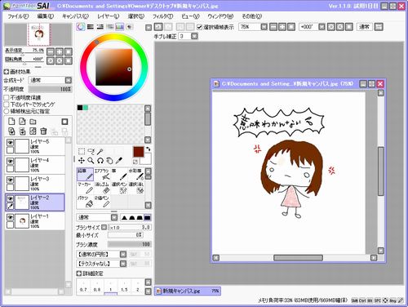Open rotation angle +000° dropdown
This screenshot has width=408, height=307.
[x=322, y=27]
